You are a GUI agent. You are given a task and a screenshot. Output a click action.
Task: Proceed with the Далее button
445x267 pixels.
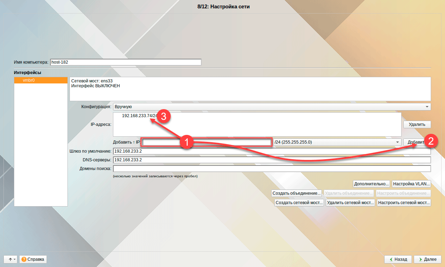[x=428, y=259]
